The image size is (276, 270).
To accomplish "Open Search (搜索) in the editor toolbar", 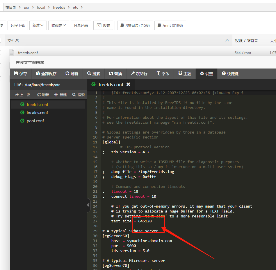I will 93,74.
